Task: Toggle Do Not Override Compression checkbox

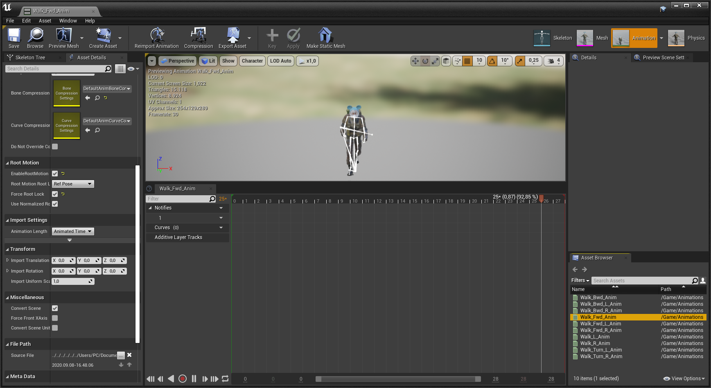Action: (x=55, y=147)
